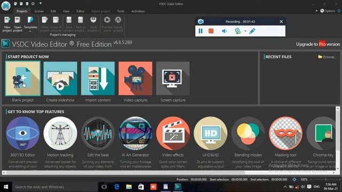Click the Preview scene ribbon icon
This screenshot has width=342, height=192.
click(x=107, y=24)
